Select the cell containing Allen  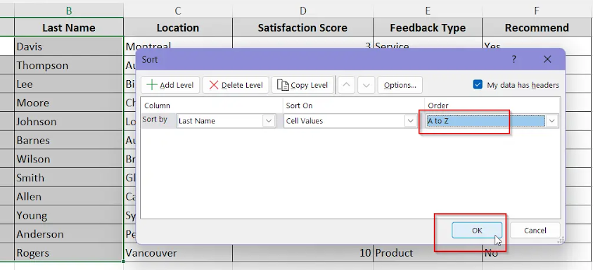tap(69, 197)
